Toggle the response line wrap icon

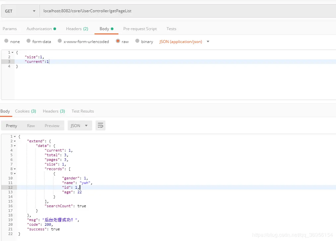(x=100, y=125)
